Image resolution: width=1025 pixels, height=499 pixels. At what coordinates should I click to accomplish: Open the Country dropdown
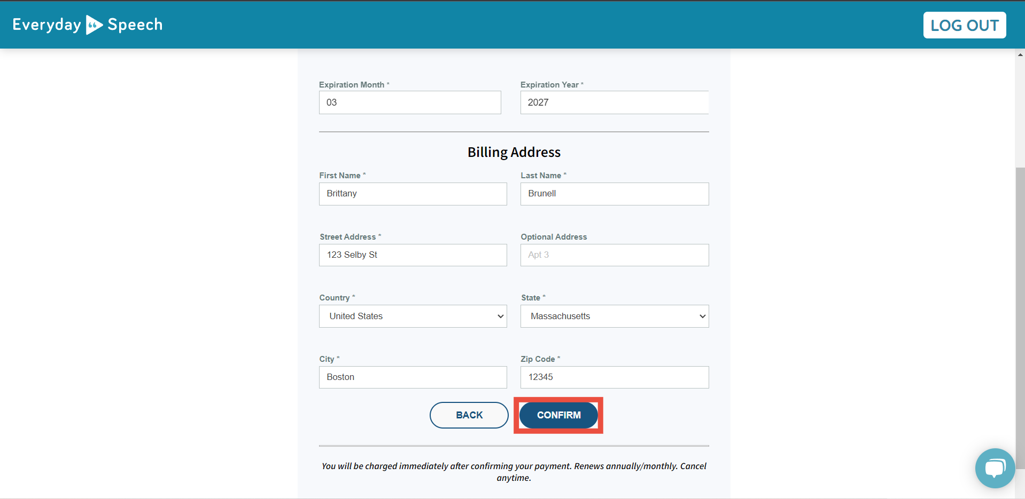pyautogui.click(x=413, y=316)
